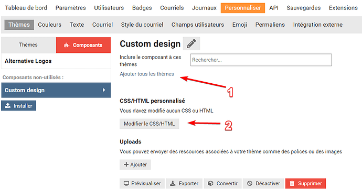Click 'Vous n'avez modifié aucun CSS ou HTML' text
The width and height of the screenshot is (362, 189).
point(166,110)
